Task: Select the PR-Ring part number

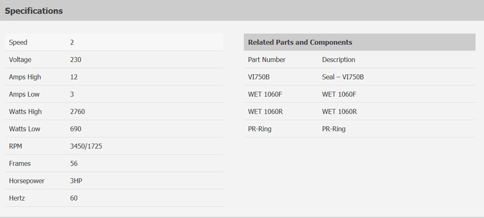Action: coord(260,128)
